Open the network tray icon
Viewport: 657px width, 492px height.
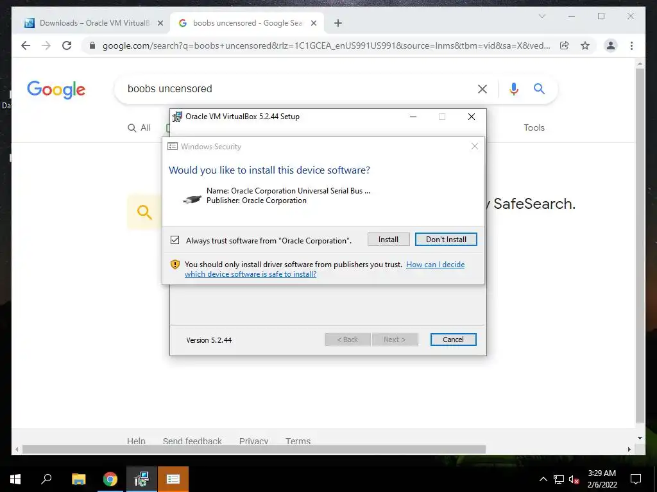coord(559,479)
